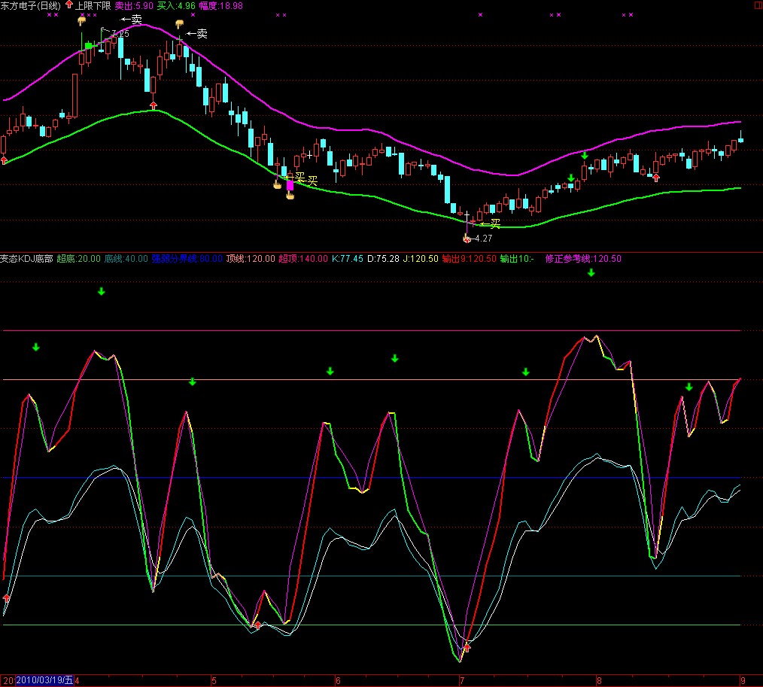This screenshot has width=763, height=687.
Task: Select the 7.25 high price label
Action: coord(120,33)
